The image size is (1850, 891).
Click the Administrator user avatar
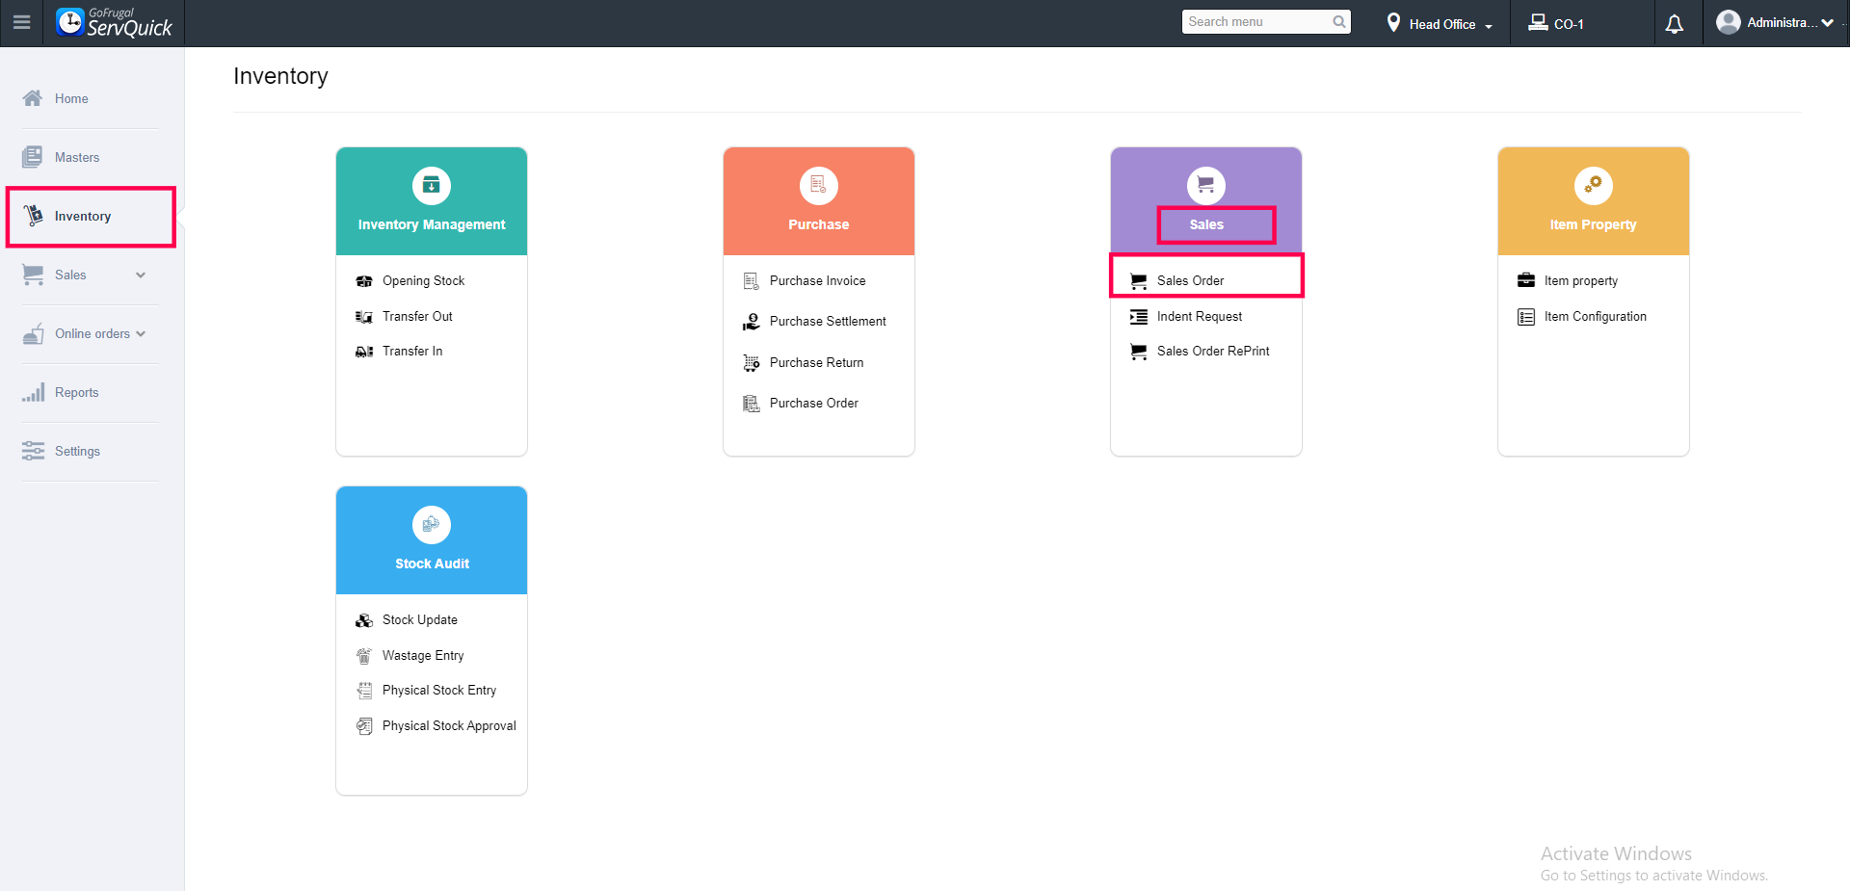1729,22
